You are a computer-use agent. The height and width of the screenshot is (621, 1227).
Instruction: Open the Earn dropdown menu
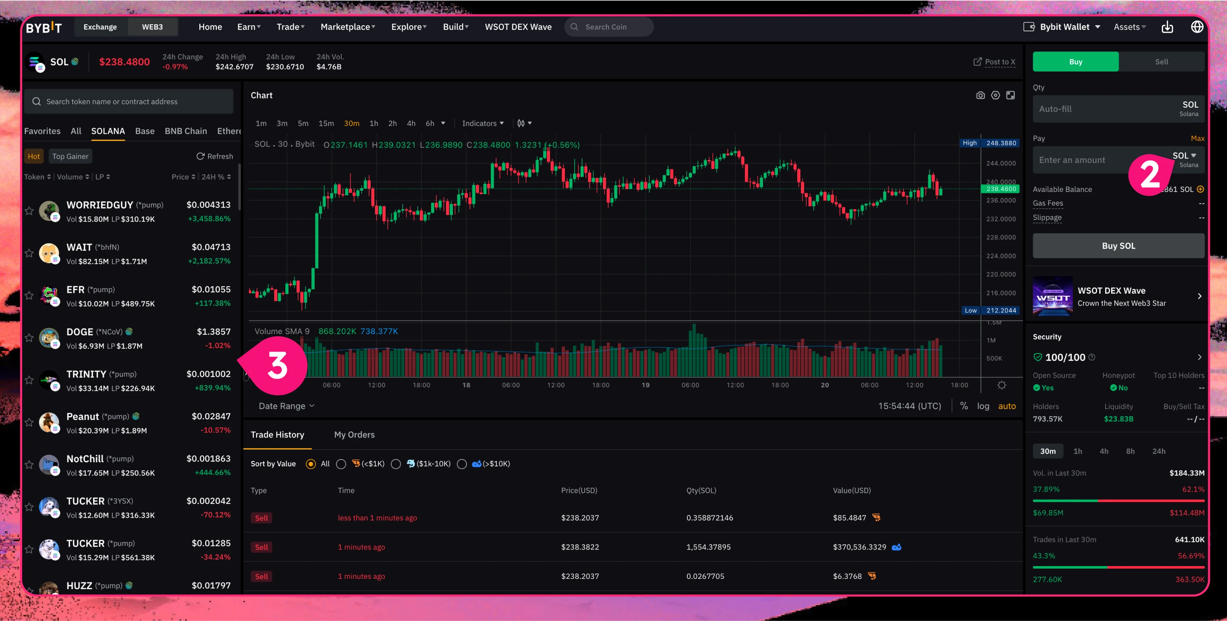(249, 27)
